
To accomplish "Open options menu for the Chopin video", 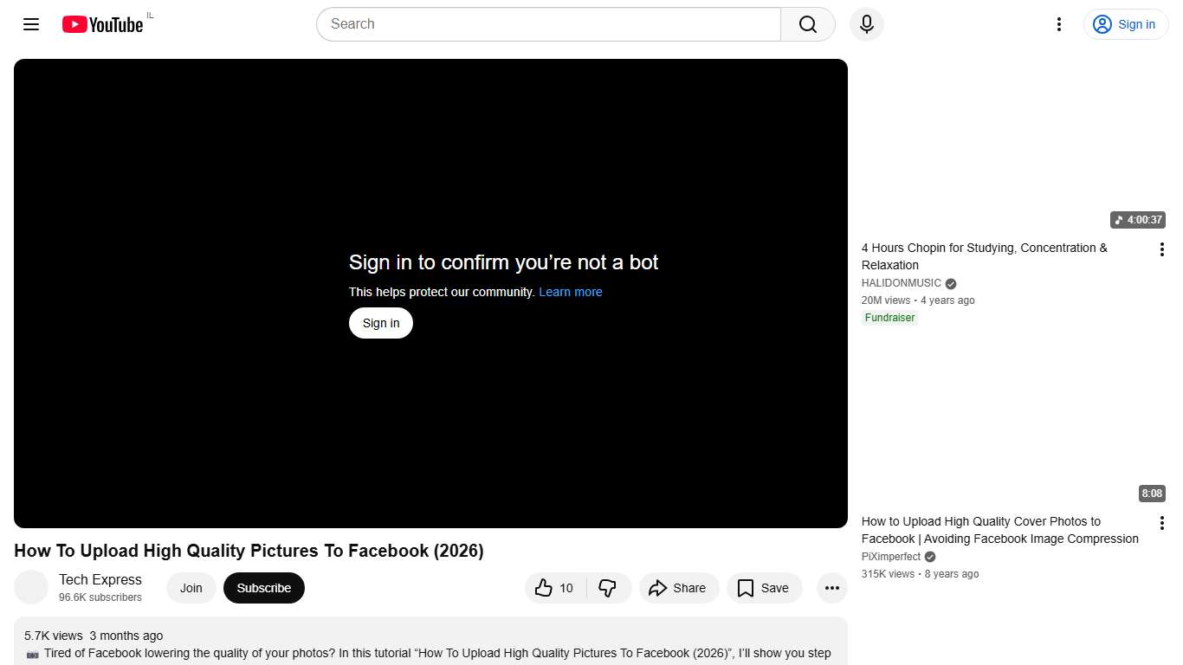I will (1162, 249).
